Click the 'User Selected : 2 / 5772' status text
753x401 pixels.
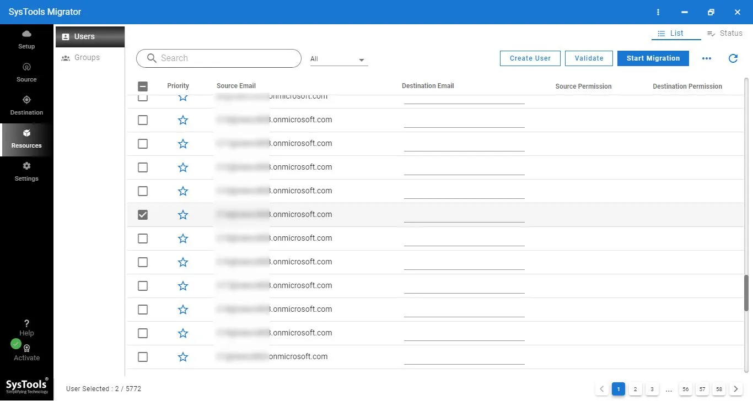pos(104,389)
